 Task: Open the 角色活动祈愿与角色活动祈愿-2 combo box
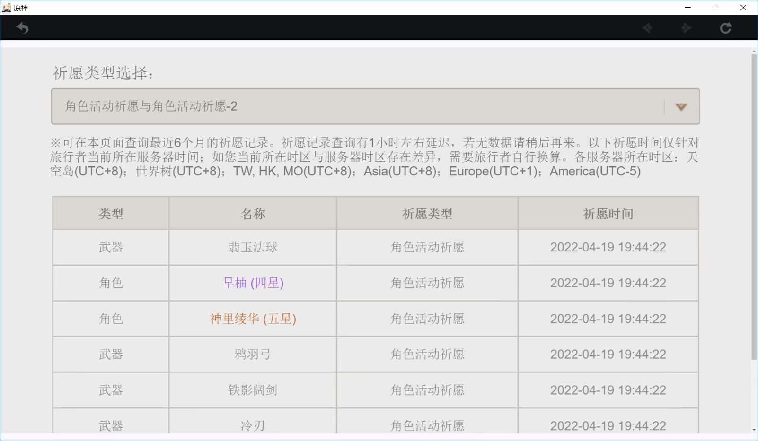pyautogui.click(x=375, y=106)
